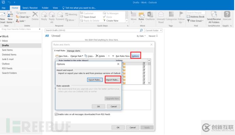Click Send/Receive All Folders
Image resolution: width=235 pixels, height=135 pixels.
coord(214,17)
